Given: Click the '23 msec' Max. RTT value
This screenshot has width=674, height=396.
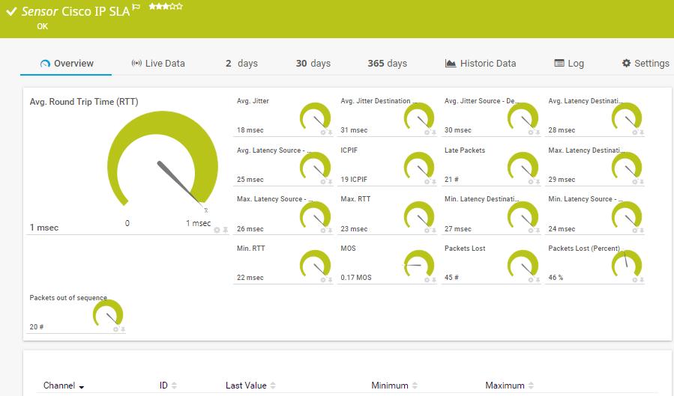Looking at the screenshot, I should (x=354, y=228).
